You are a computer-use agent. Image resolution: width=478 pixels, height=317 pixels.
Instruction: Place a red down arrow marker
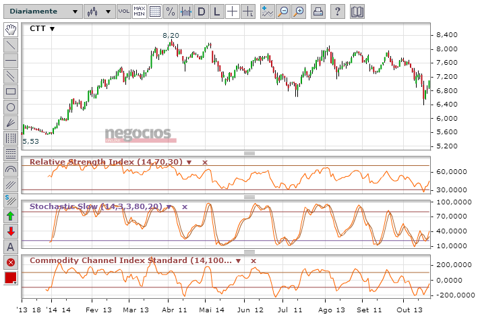pos(11,231)
